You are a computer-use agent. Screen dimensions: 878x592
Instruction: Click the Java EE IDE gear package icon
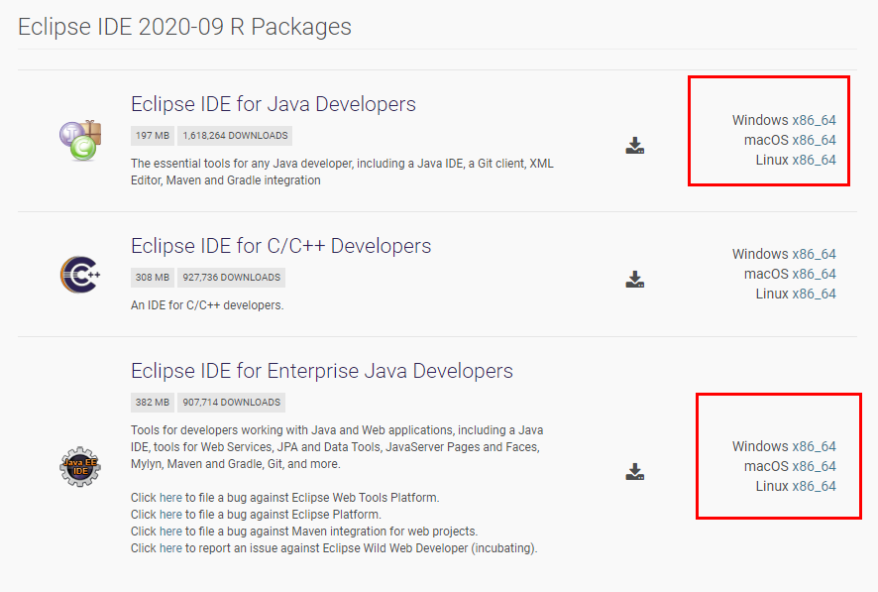[x=80, y=466]
